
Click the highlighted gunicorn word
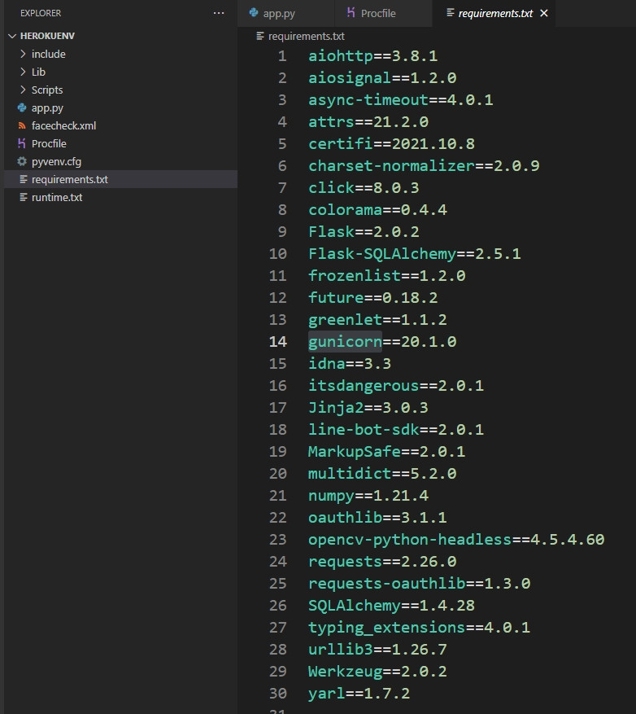(346, 341)
